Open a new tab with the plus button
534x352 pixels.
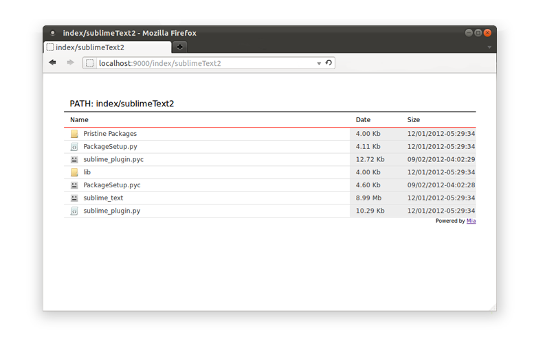[x=180, y=47]
